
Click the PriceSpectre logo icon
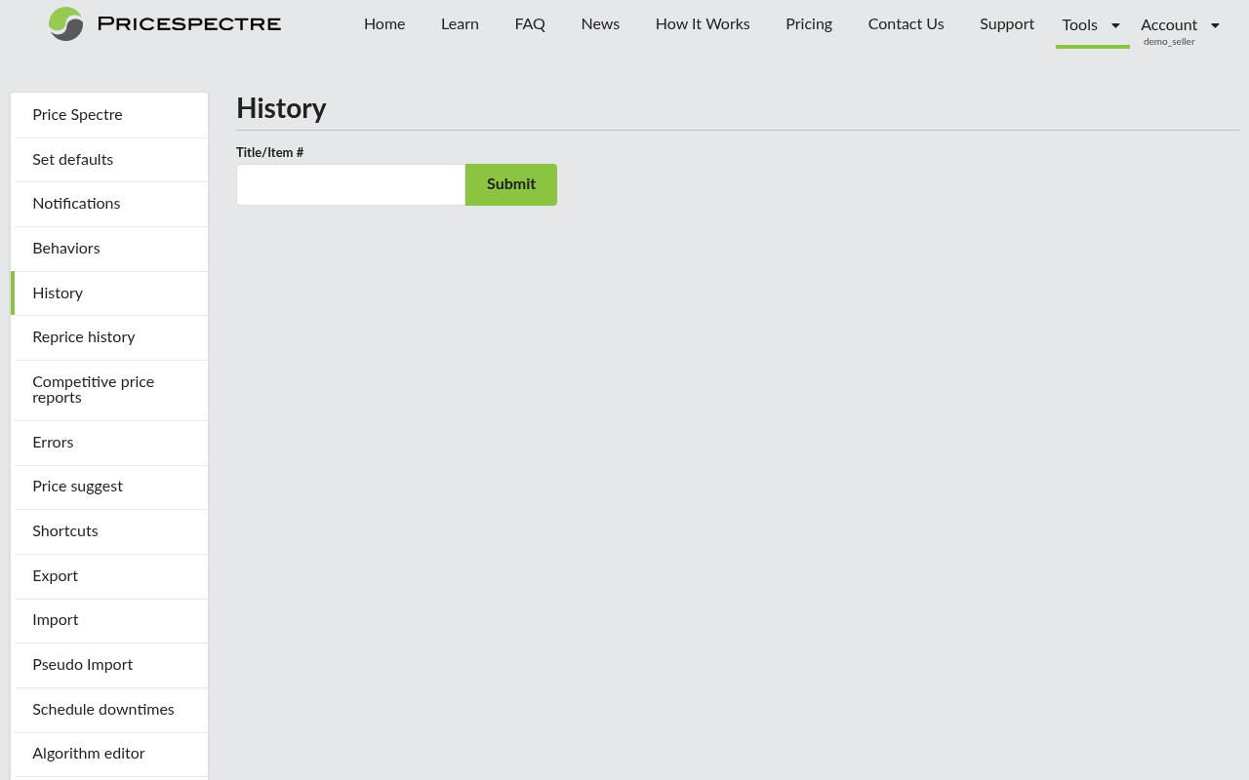pos(64,23)
